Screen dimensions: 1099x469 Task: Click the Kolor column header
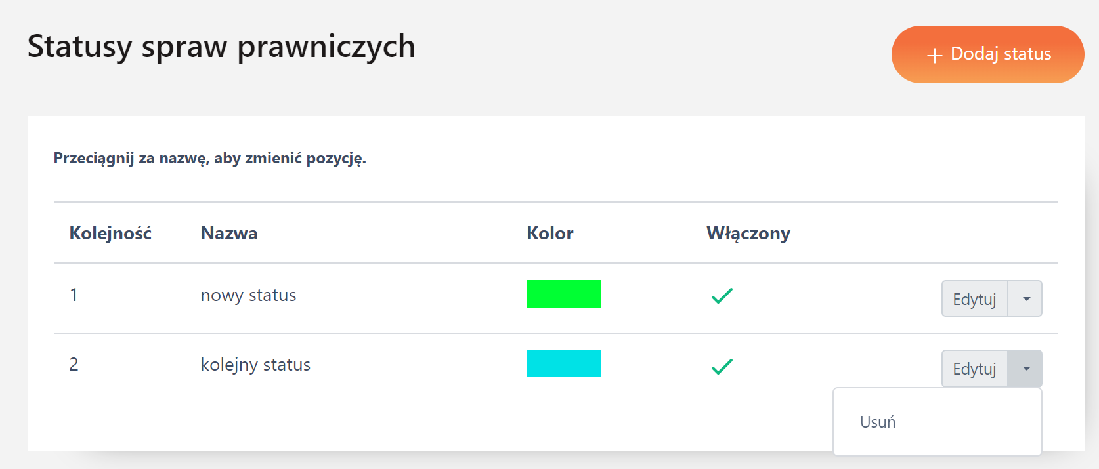(550, 234)
